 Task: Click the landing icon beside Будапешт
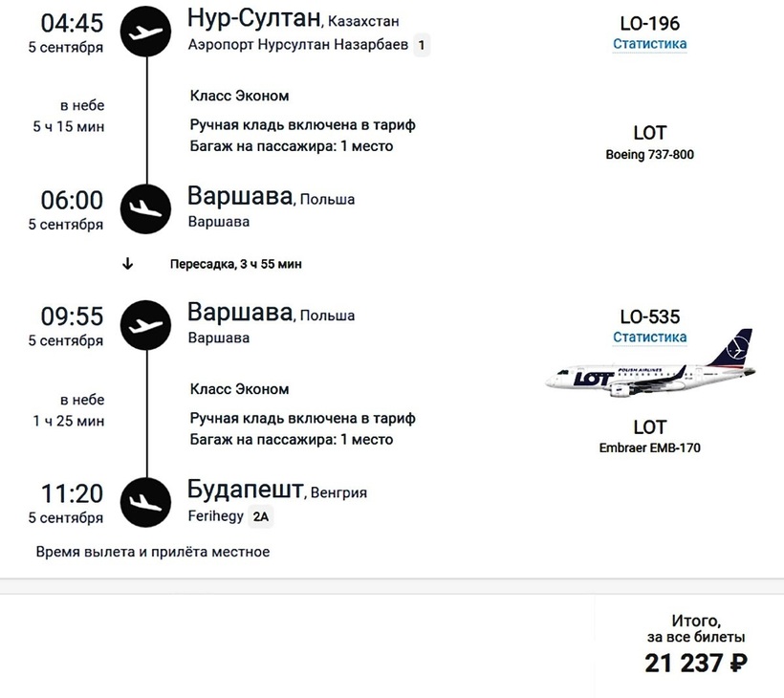(145, 501)
